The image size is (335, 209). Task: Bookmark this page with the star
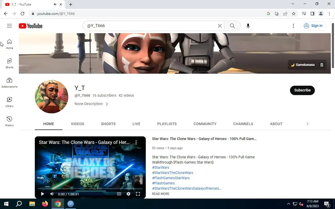point(294,14)
